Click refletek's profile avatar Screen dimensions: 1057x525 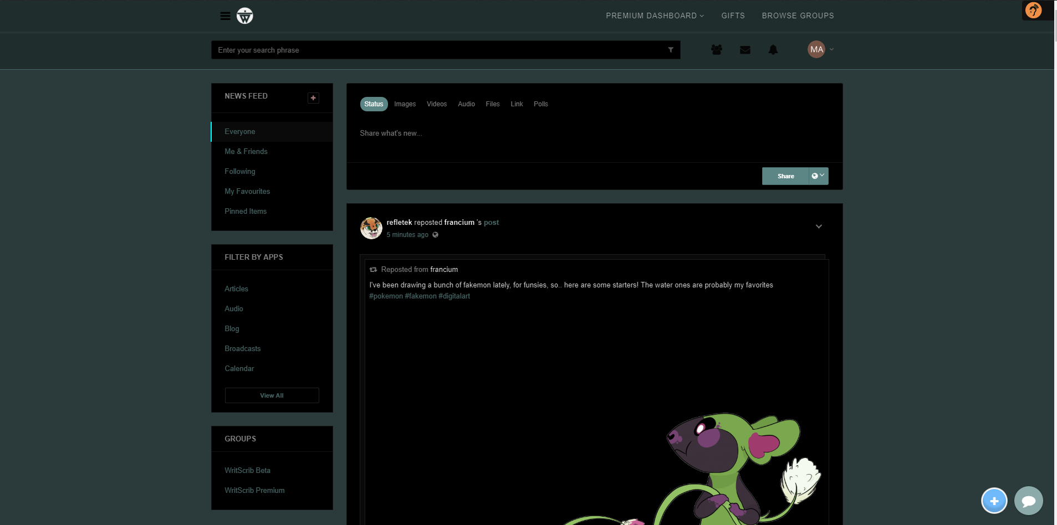371,228
